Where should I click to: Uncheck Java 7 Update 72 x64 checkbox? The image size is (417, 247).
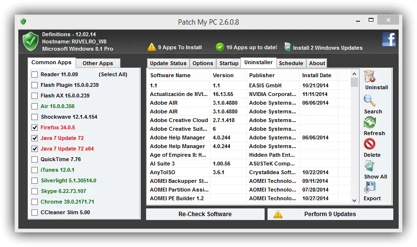[x=34, y=149]
